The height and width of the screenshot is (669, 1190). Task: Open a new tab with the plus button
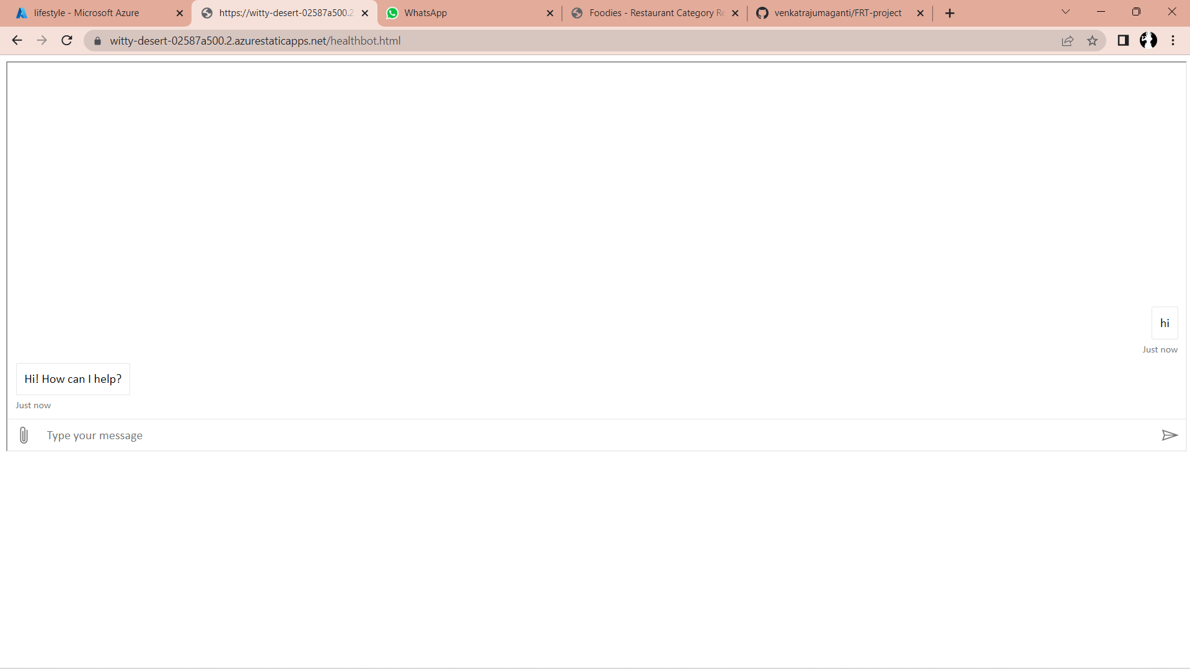[950, 13]
